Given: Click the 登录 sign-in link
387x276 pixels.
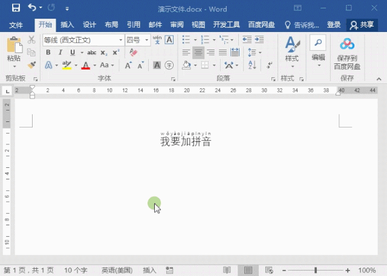Looking at the screenshot, I should point(334,25).
